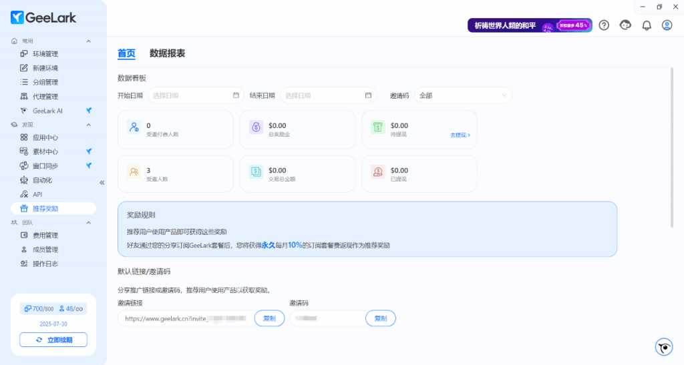Collapse the 团队 sidebar section
684x365 pixels.
click(89, 222)
